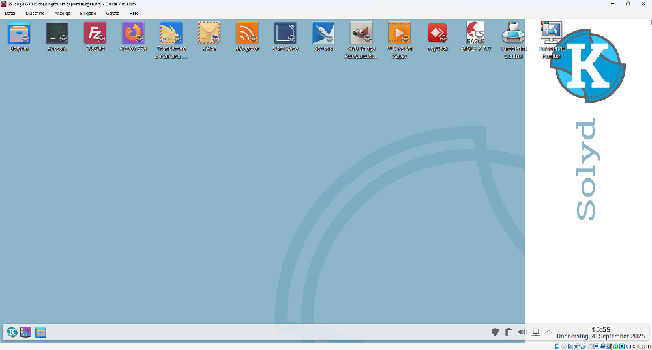Launch VLC Media Player from the desktop
The image size is (652, 350).
coord(399,33)
